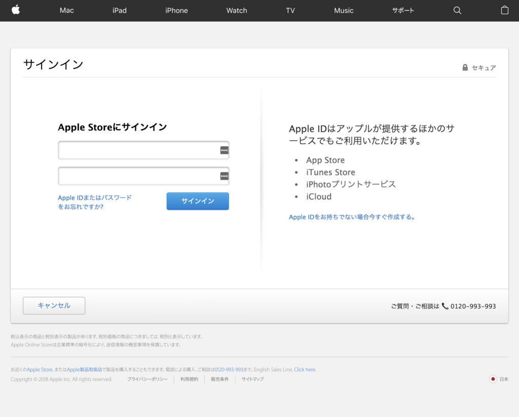Viewport: 519px width, 417px height.
Task: Open プライバシーポリシー footer link
Action: pyautogui.click(x=147, y=379)
